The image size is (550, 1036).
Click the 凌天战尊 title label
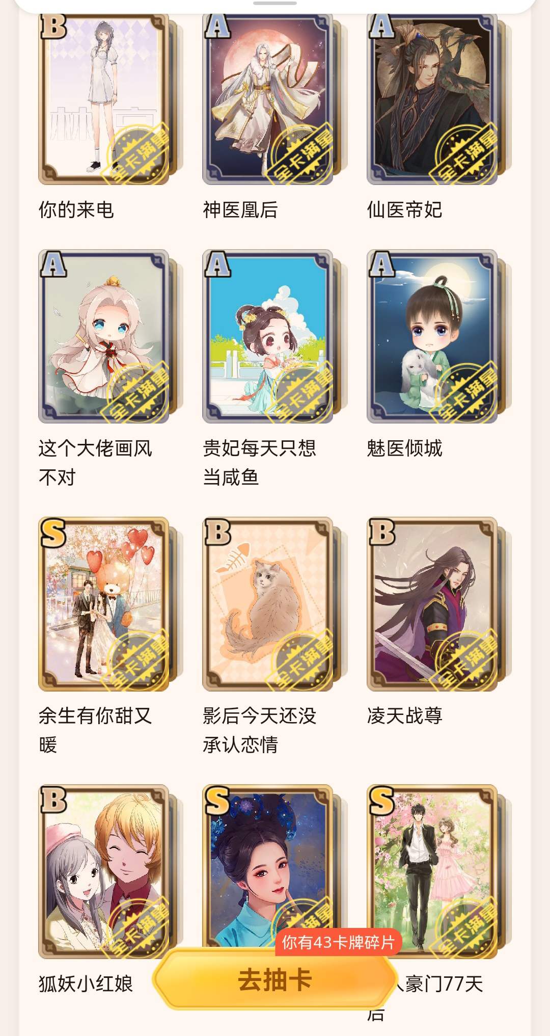(x=405, y=715)
